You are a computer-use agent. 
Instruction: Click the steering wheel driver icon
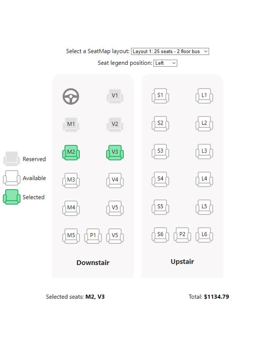coord(71,96)
